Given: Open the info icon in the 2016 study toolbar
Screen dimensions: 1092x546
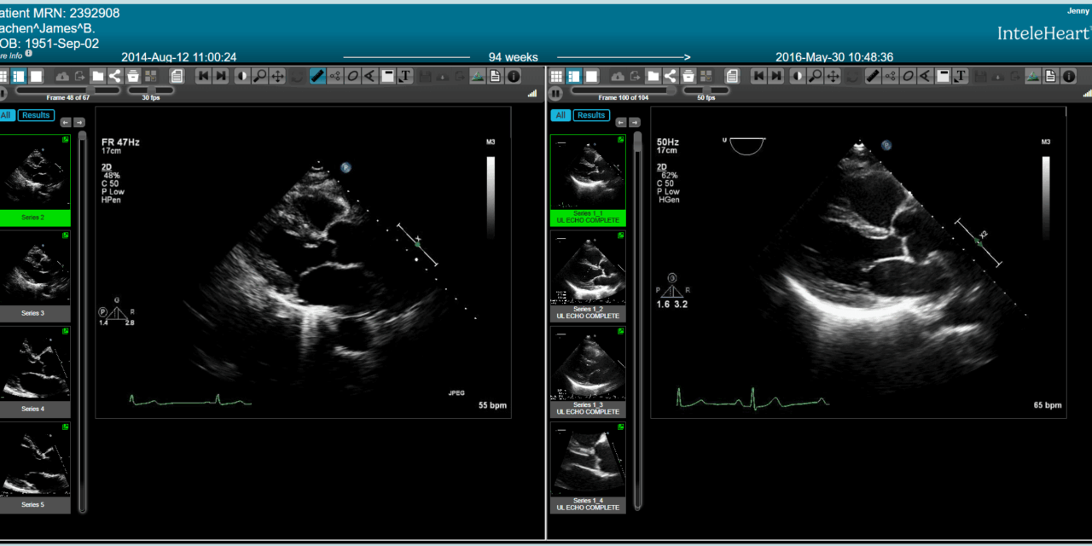Looking at the screenshot, I should (1068, 76).
